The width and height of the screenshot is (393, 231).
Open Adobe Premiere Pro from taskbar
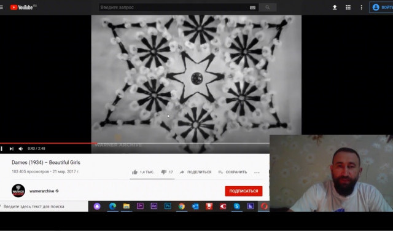(x=140, y=206)
